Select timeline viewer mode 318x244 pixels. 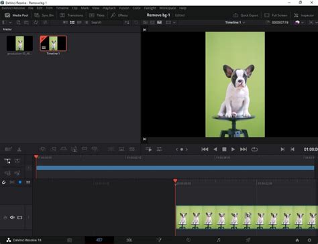[x=160, y=22]
